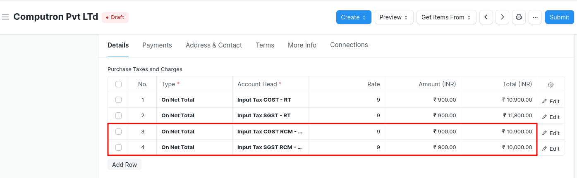Expand the Create dropdown button

tap(354, 17)
